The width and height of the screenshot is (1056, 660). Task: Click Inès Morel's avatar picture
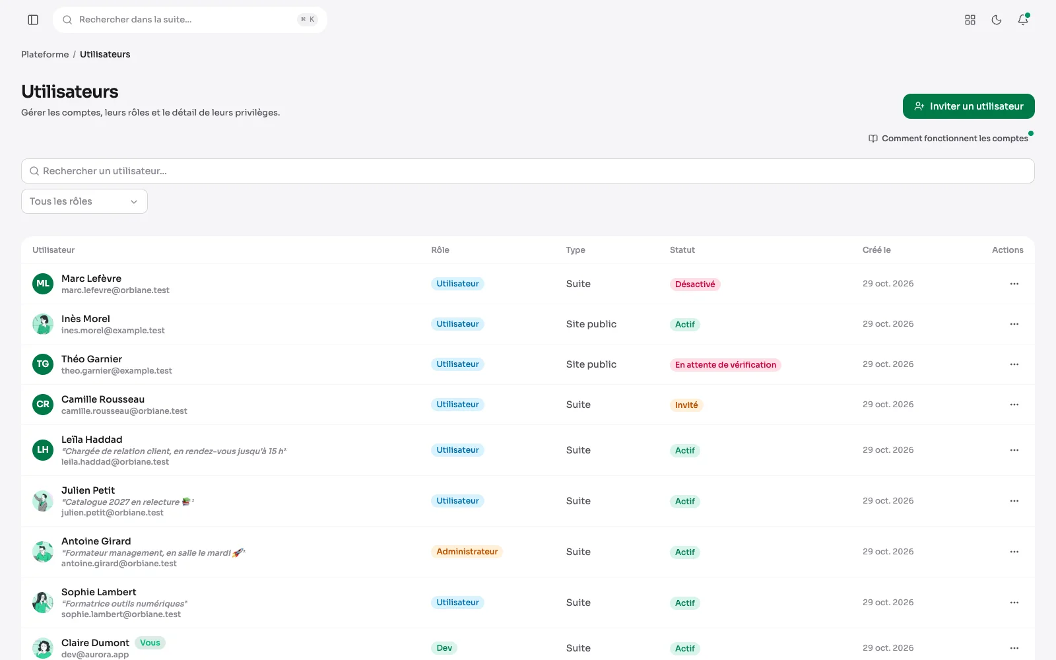43,324
